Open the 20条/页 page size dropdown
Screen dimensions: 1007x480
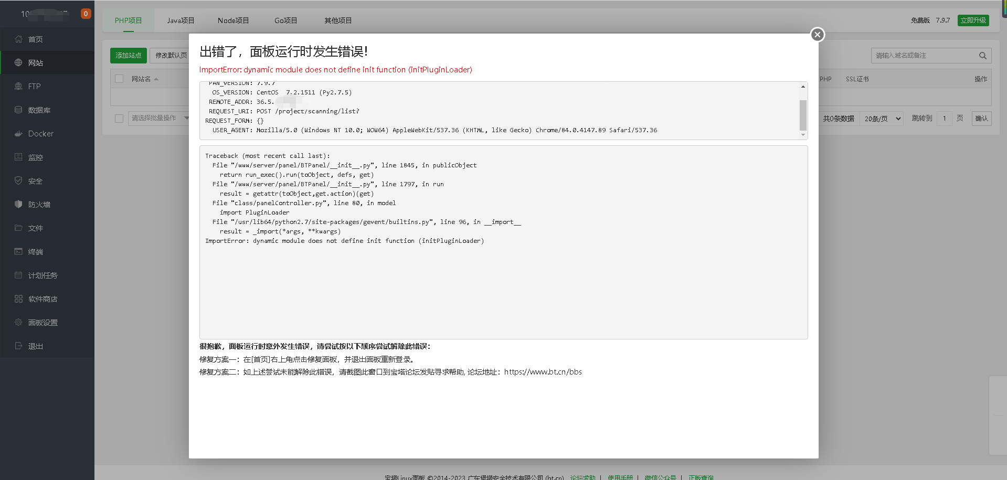883,119
